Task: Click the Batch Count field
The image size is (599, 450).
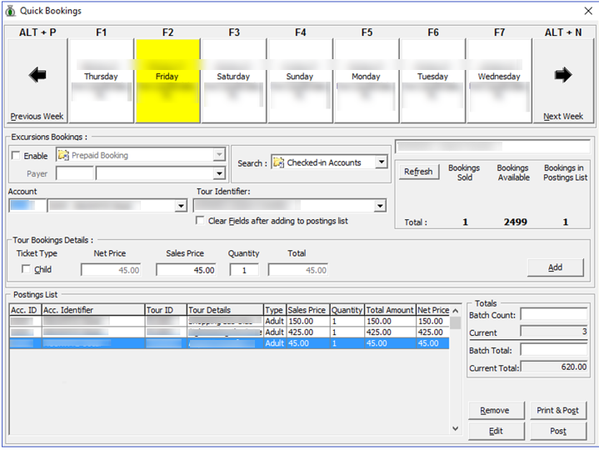Action: (x=554, y=315)
